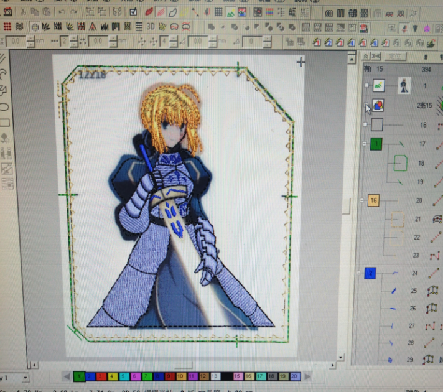Viewport: 443px width, 392px height.
Task: Click the double-chevron expand/collapse button in panel
Action: click(x=376, y=56)
